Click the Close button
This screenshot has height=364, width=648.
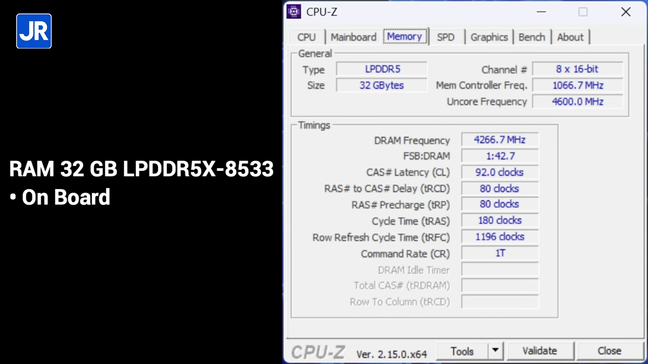pos(609,350)
